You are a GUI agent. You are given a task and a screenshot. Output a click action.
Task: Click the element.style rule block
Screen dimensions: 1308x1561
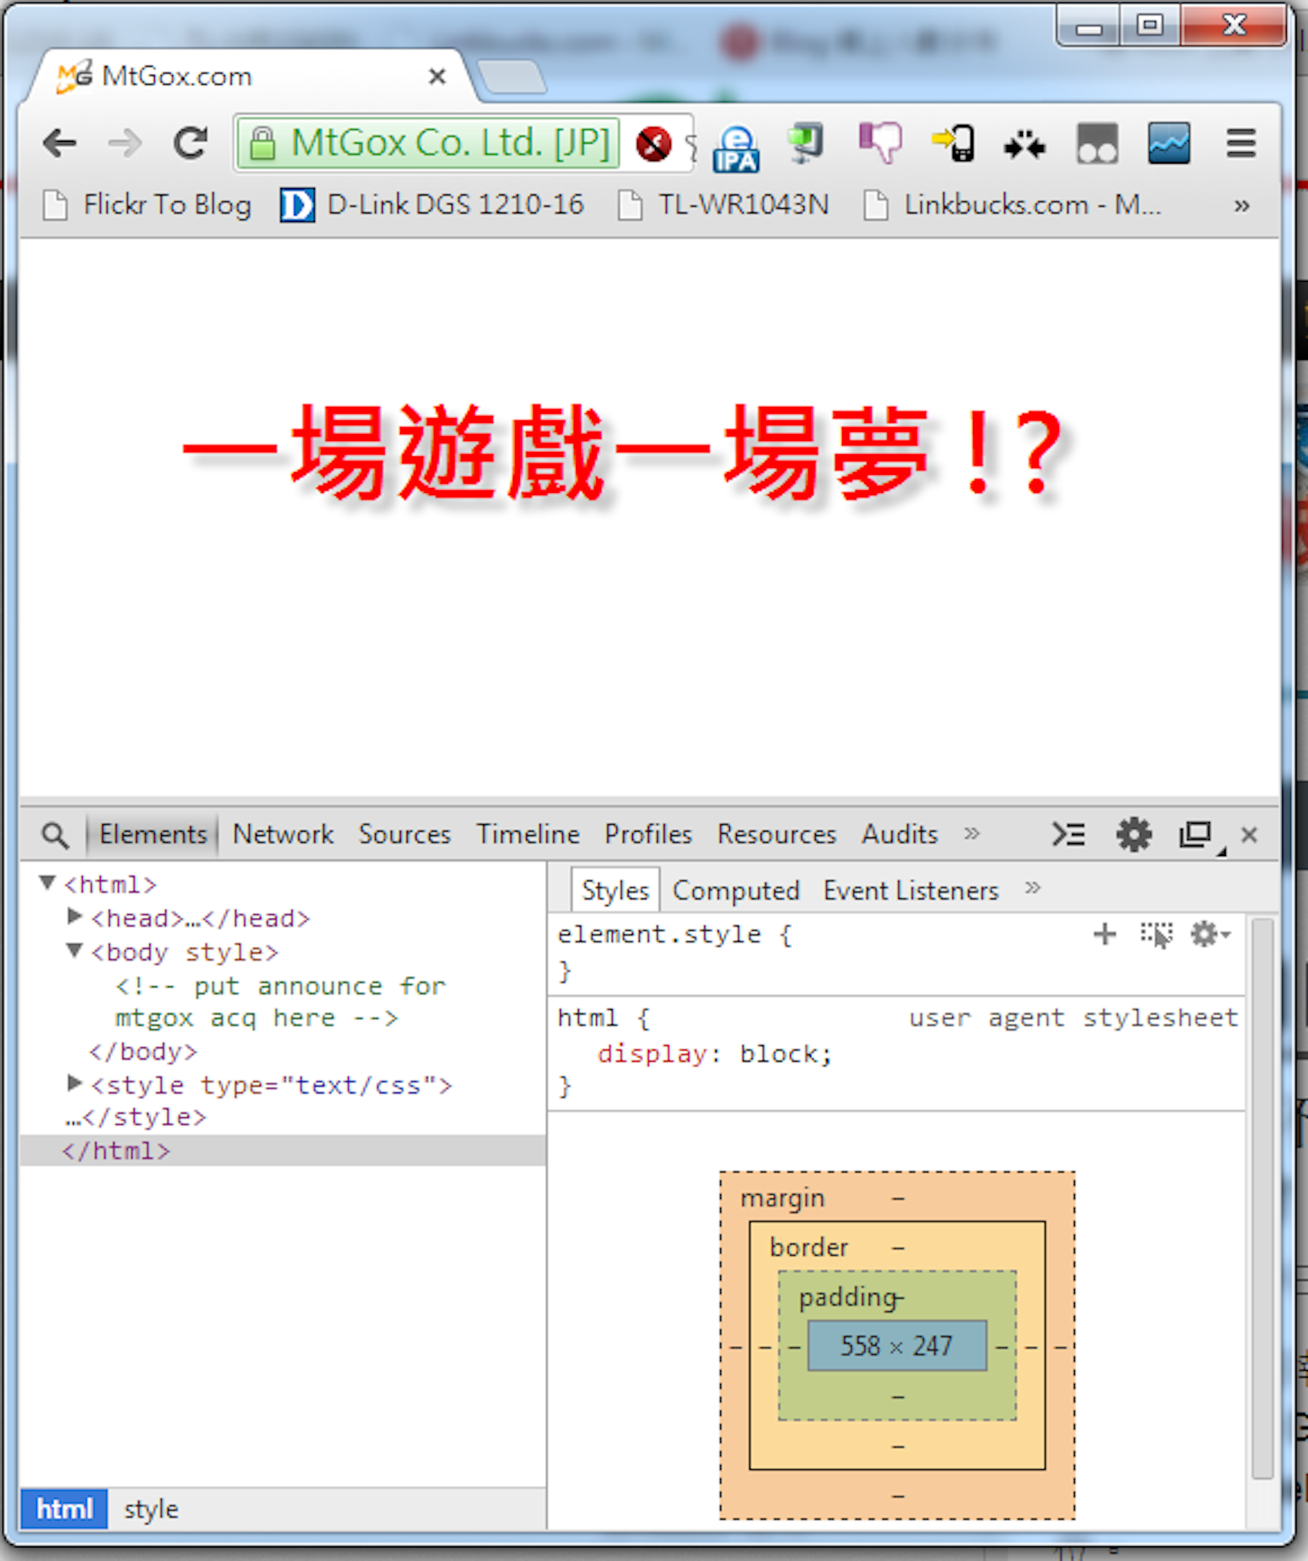tap(897, 953)
